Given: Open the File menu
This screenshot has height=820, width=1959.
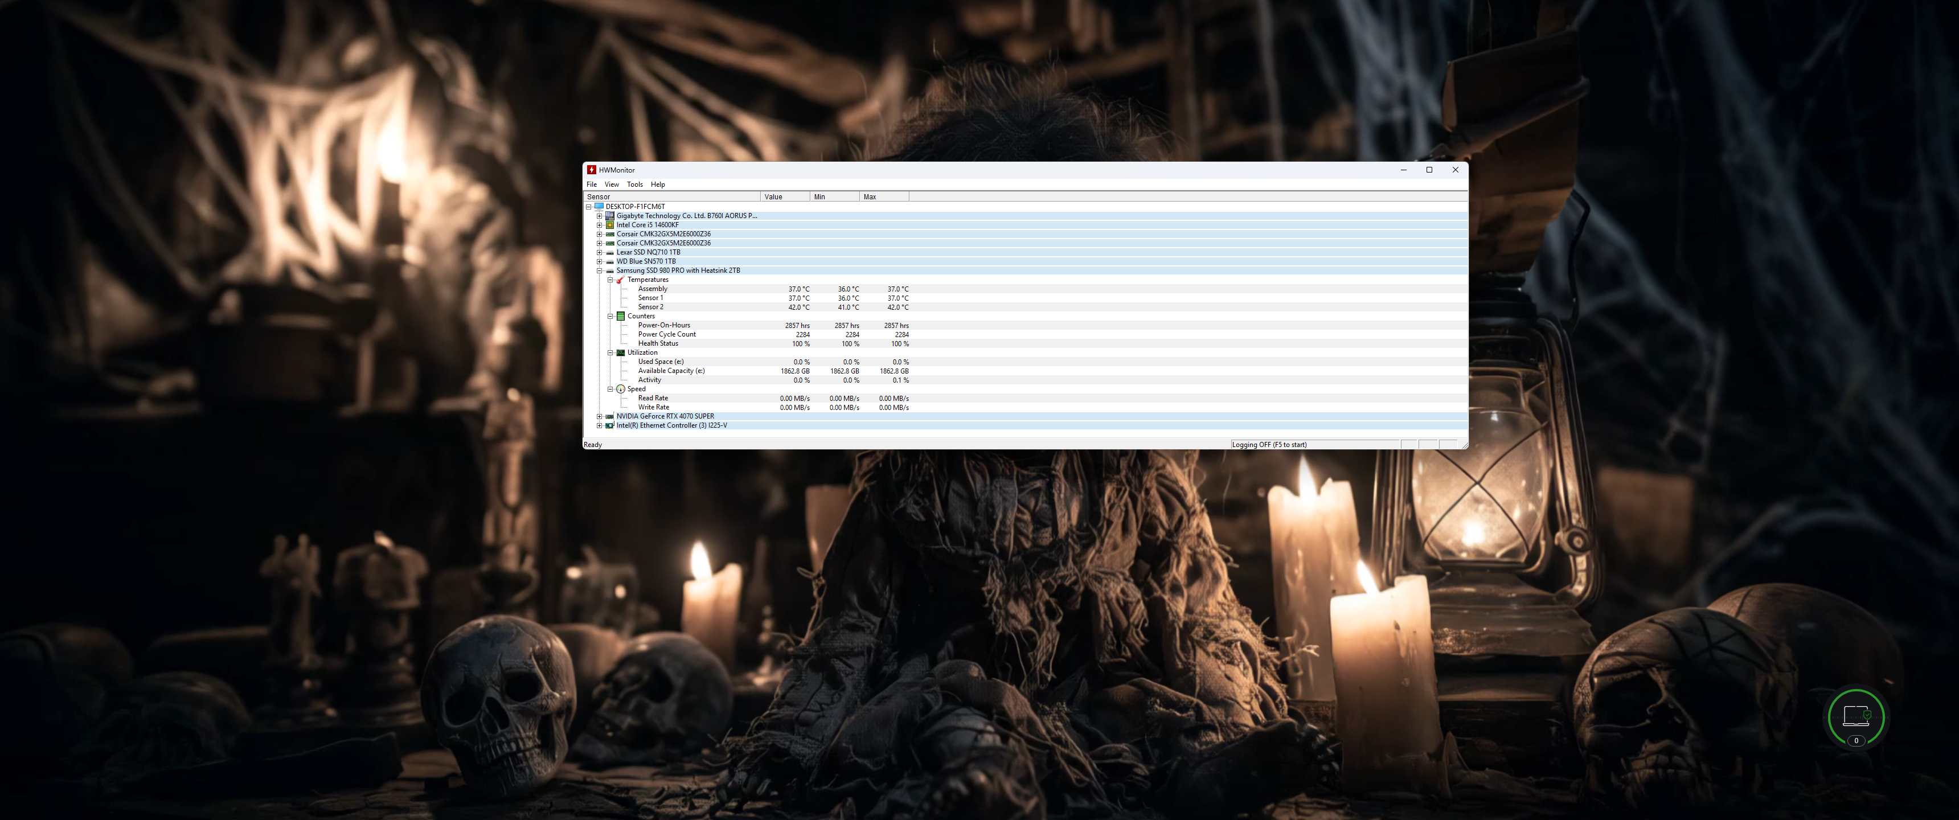Looking at the screenshot, I should point(592,185).
